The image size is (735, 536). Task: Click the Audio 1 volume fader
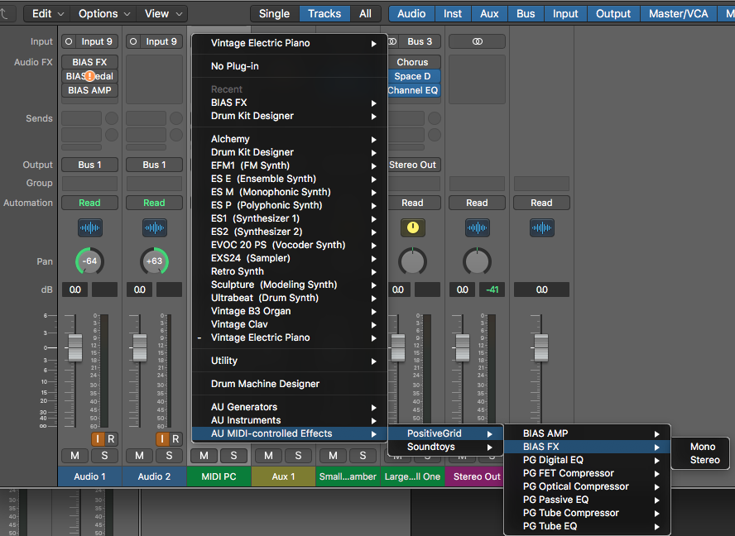tap(75, 347)
